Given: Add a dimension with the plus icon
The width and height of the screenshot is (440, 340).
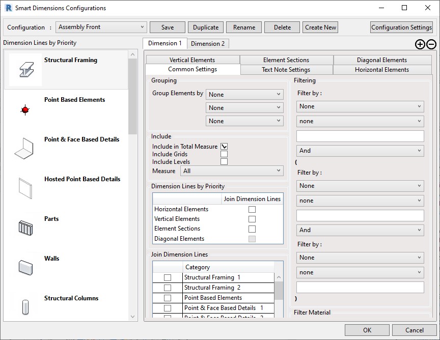Looking at the screenshot, I should coord(420,44).
